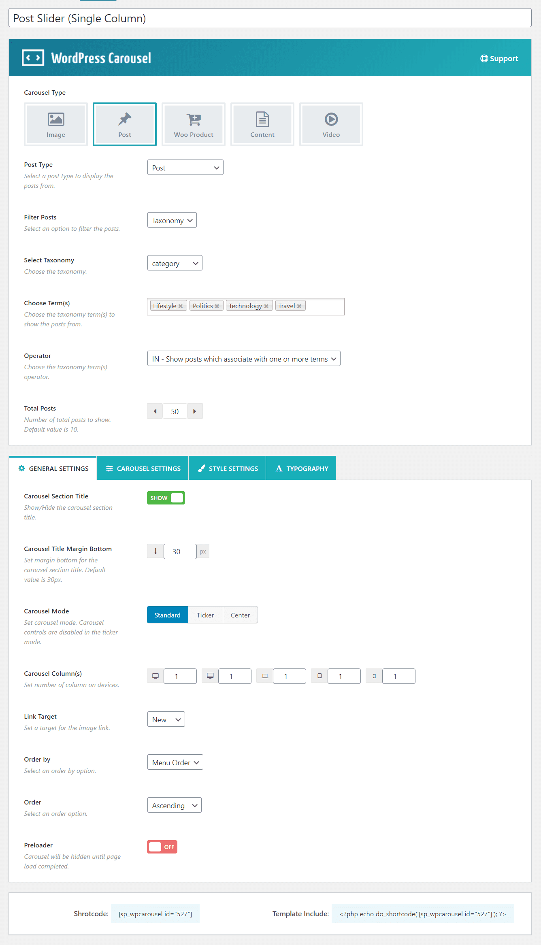541x945 pixels.
Task: Pick the Video carousel type
Action: click(x=331, y=124)
